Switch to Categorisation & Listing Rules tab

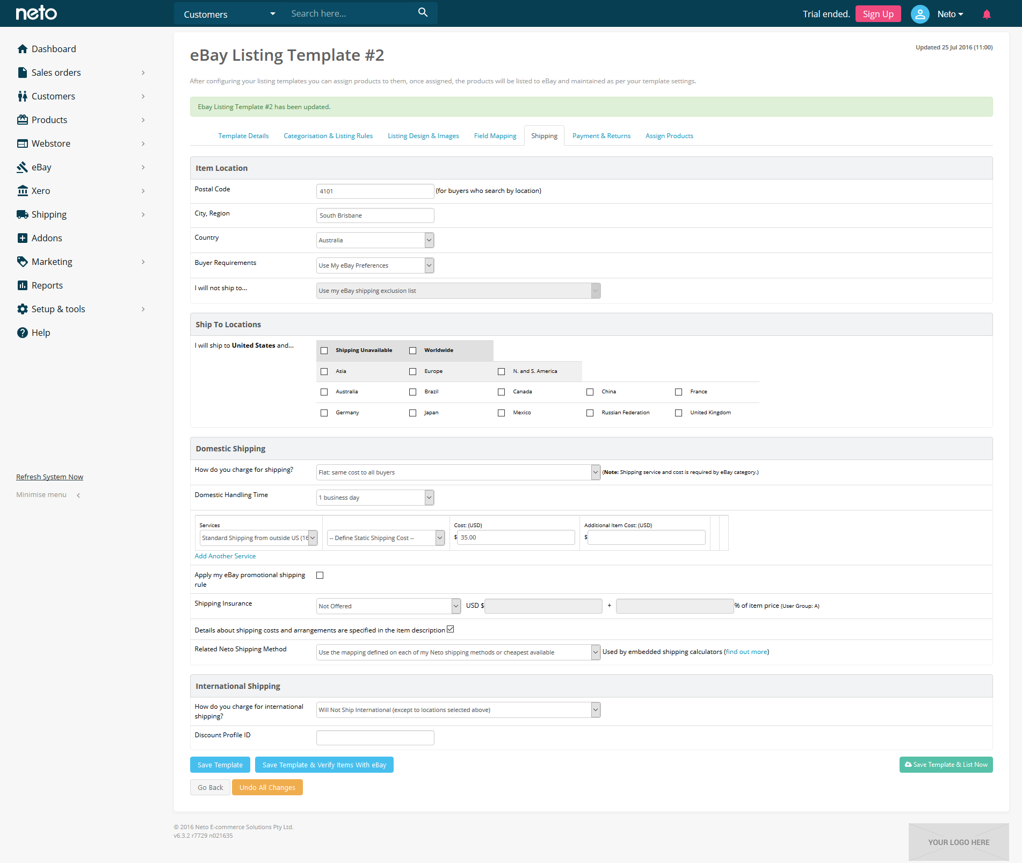click(328, 136)
